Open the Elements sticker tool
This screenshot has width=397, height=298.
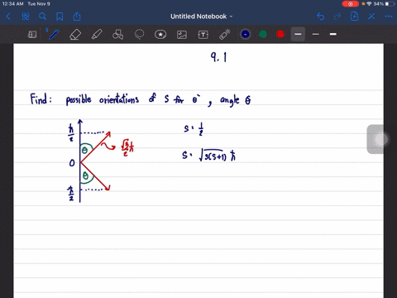point(160,35)
